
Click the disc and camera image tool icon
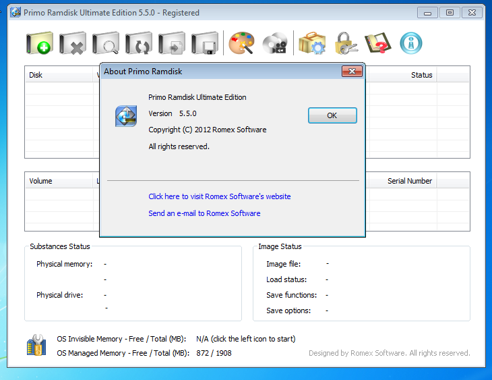click(x=275, y=43)
